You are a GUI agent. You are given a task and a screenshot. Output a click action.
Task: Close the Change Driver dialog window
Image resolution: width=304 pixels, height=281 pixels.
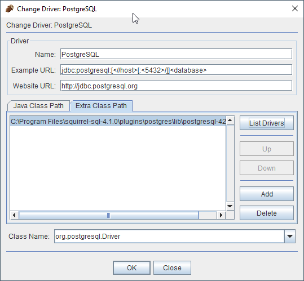[294, 8]
